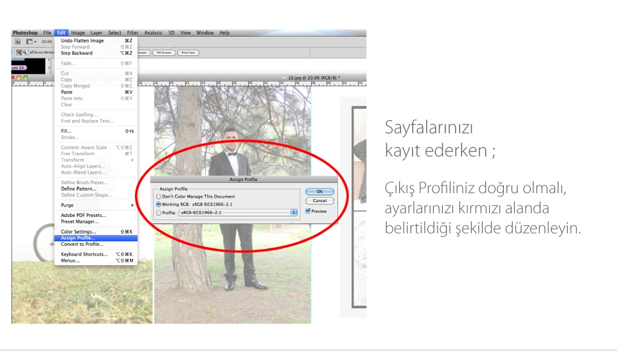Click Content-Aware Scale entry
This screenshot has width=617, height=353.
click(96, 148)
